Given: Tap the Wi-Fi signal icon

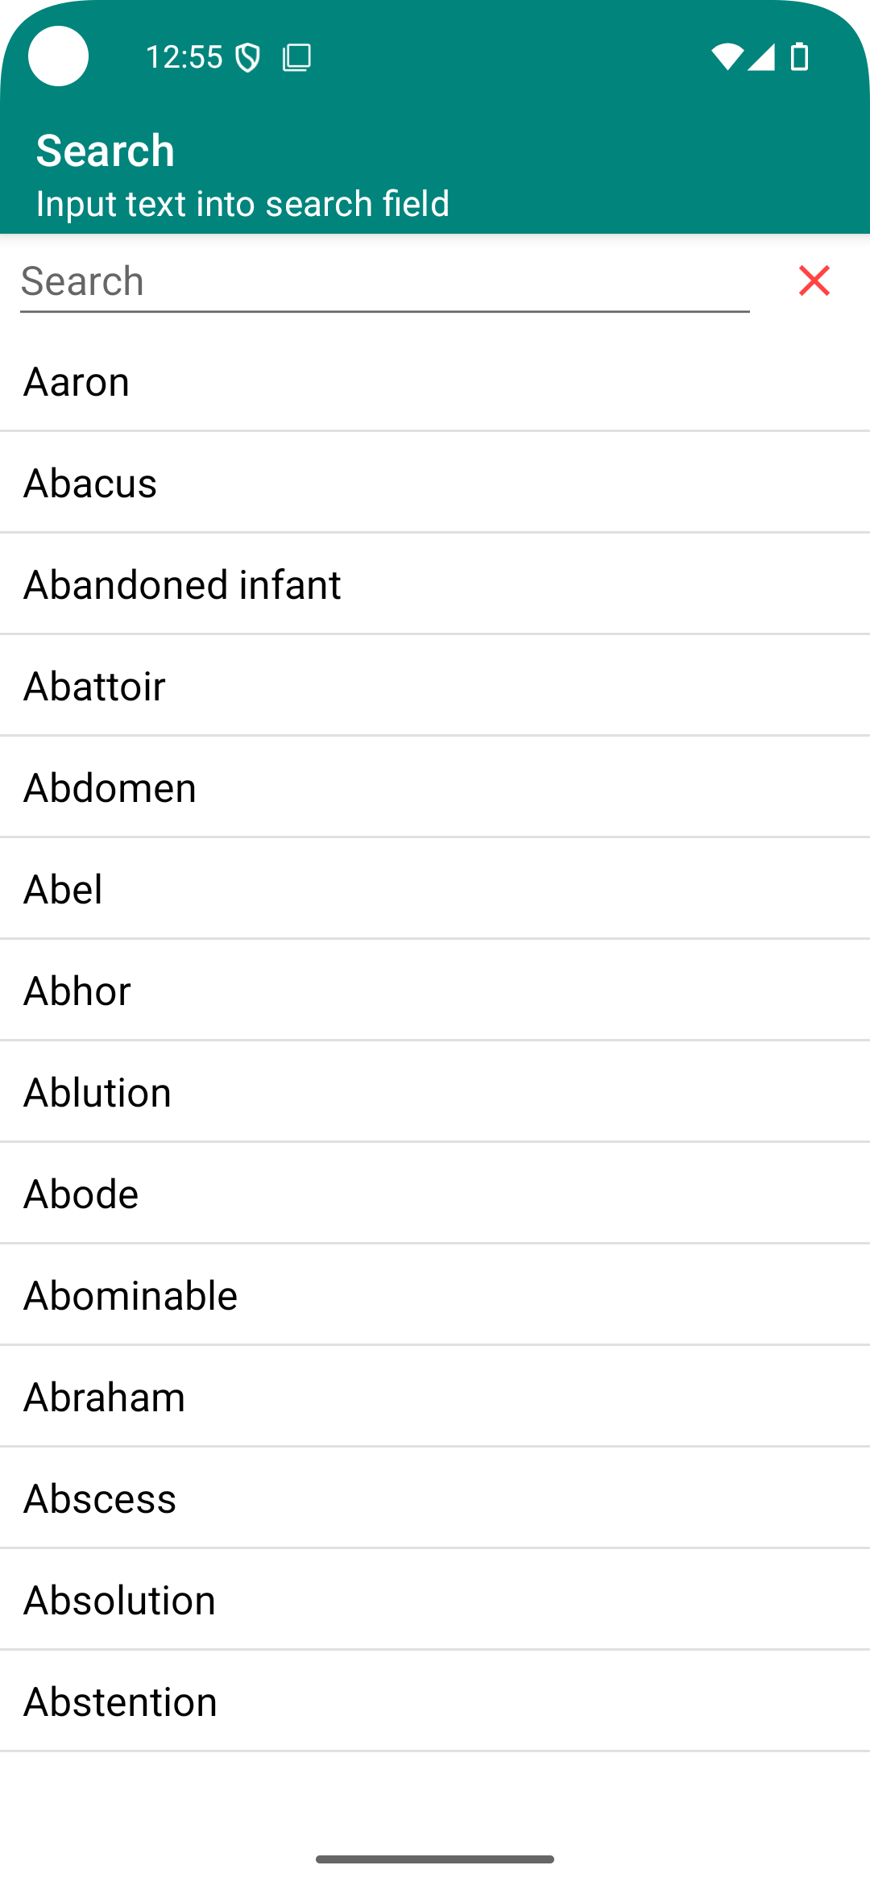Looking at the screenshot, I should tap(727, 57).
